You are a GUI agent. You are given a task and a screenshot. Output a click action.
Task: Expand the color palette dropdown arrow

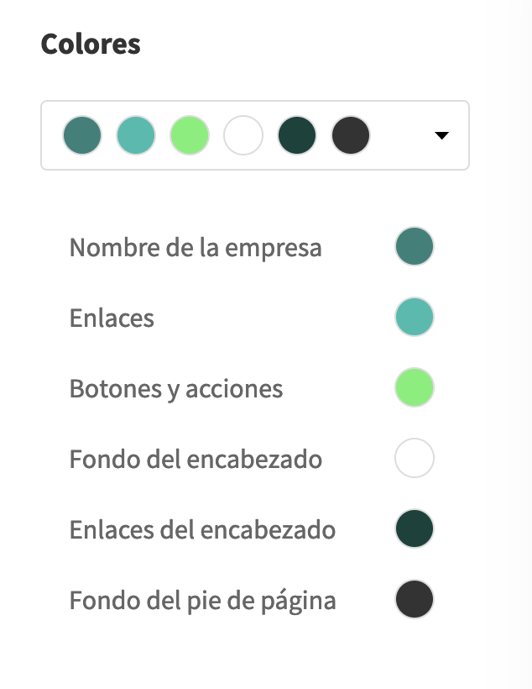tap(442, 135)
